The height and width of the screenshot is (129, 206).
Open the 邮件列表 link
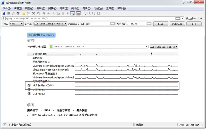[x=82, y=110]
